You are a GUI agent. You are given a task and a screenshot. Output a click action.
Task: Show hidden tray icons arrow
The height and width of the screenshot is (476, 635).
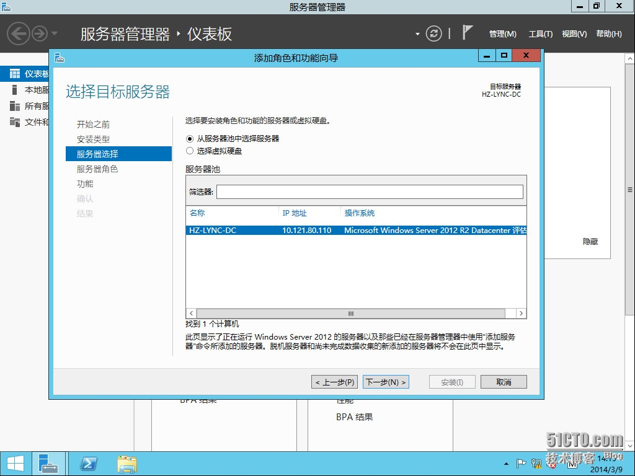click(x=506, y=464)
